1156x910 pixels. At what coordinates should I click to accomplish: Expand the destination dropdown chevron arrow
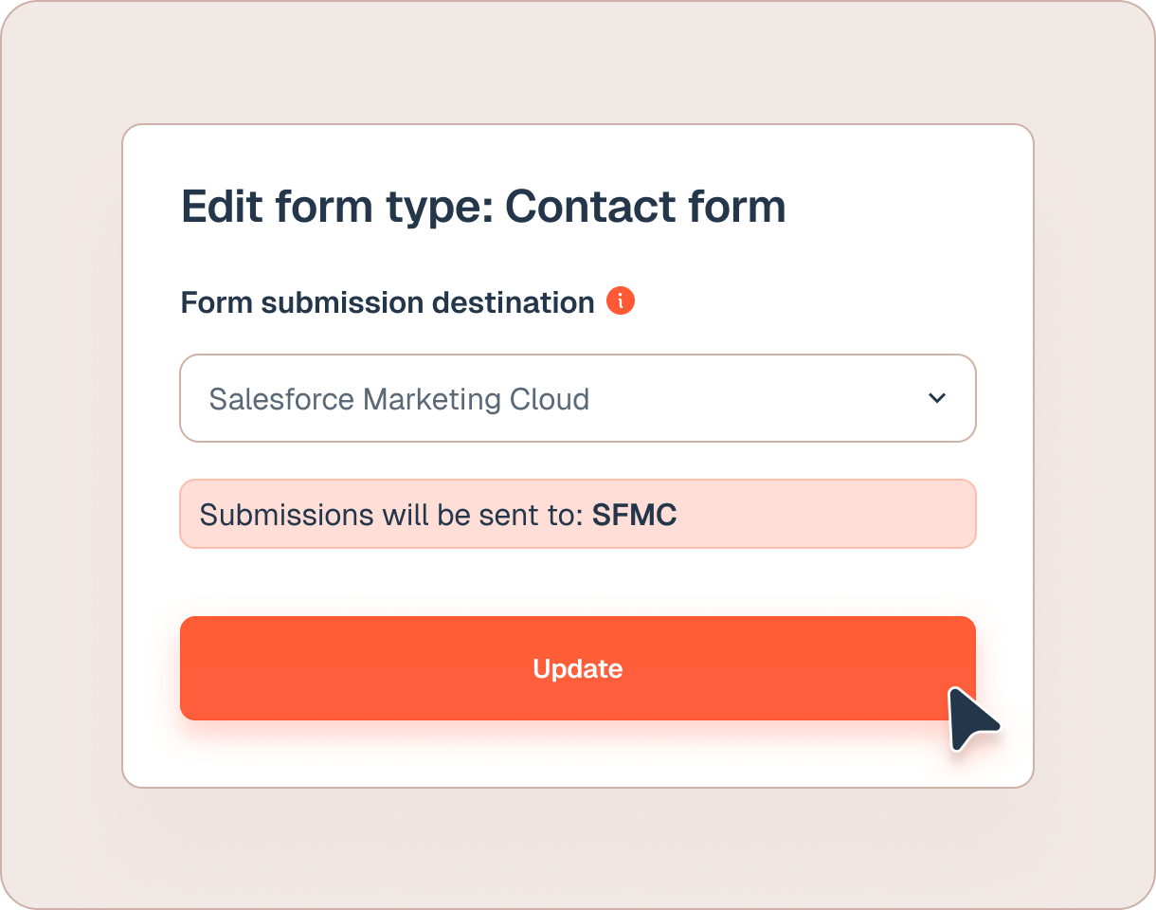[937, 398]
